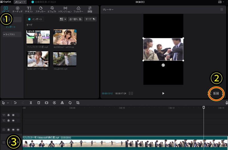Select the tumblr…1280.jpg thumbnail
Screen dimensions: 228x150
38,59
